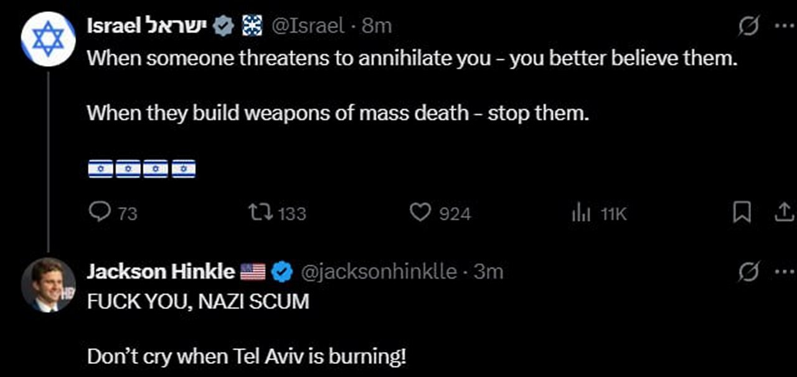Open Jackson Hinkle's profile picture

48,284
